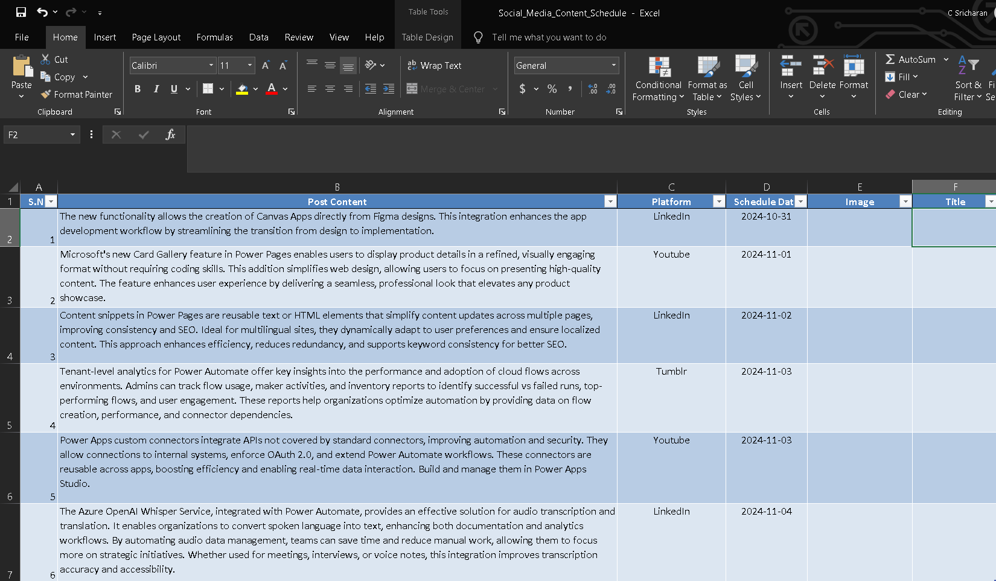The width and height of the screenshot is (996, 581).
Task: Apply the yellow fill color swatch
Action: tap(242, 89)
